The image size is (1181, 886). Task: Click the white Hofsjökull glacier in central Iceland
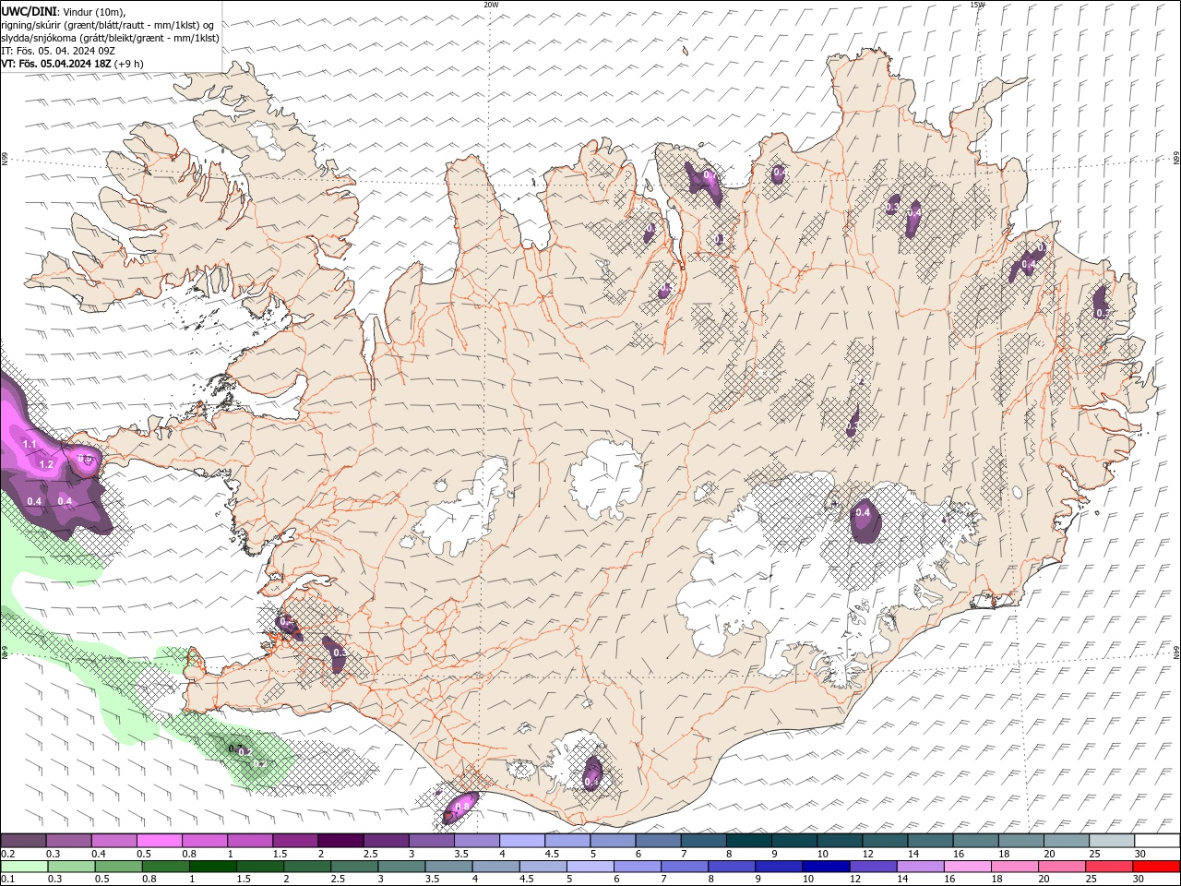coord(606,479)
